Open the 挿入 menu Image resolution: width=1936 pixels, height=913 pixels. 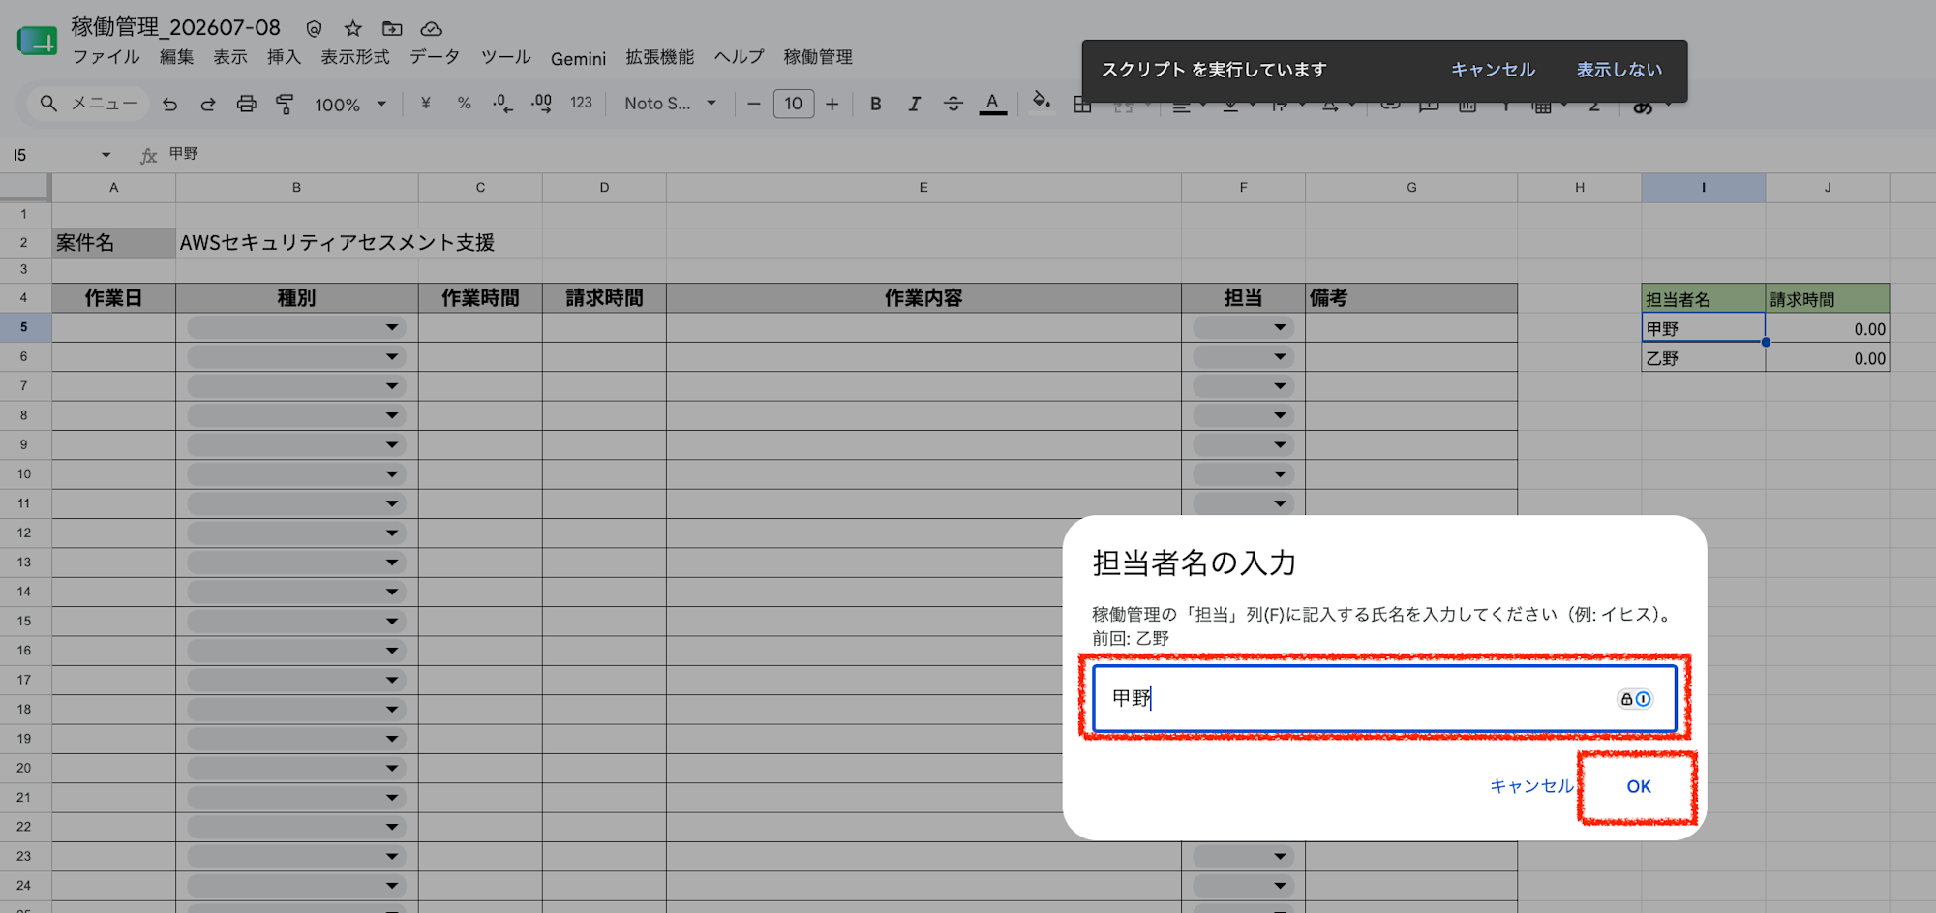[285, 57]
